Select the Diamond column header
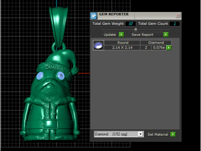Screen dimensions: 201x151 point(156,43)
